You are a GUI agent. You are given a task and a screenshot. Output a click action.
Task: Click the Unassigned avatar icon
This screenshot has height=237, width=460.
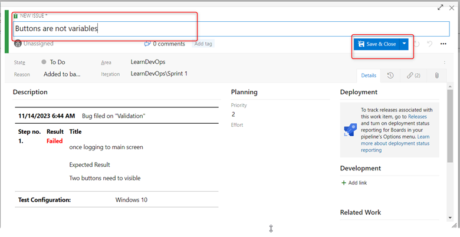(x=18, y=44)
